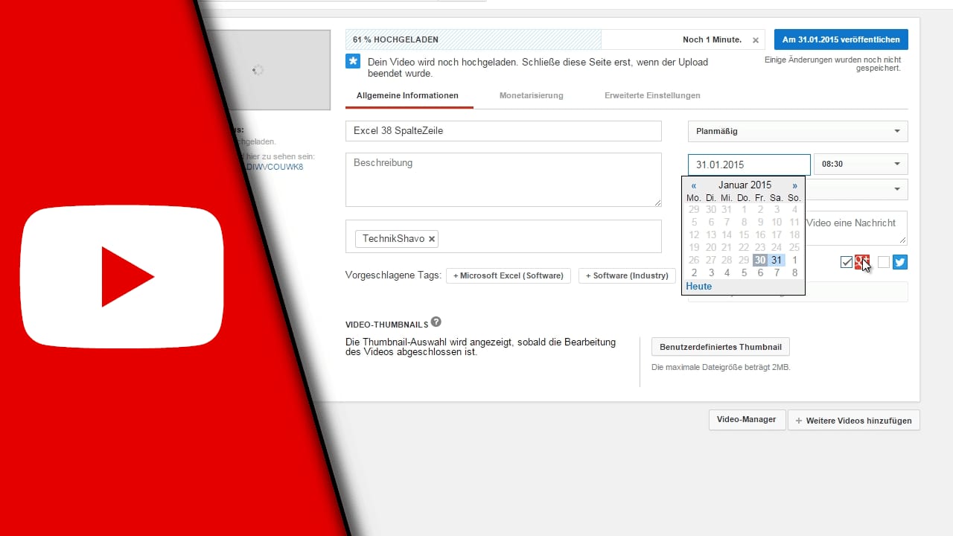Click day 22 in the calendar
This screenshot has width=953, height=536.
point(744,248)
